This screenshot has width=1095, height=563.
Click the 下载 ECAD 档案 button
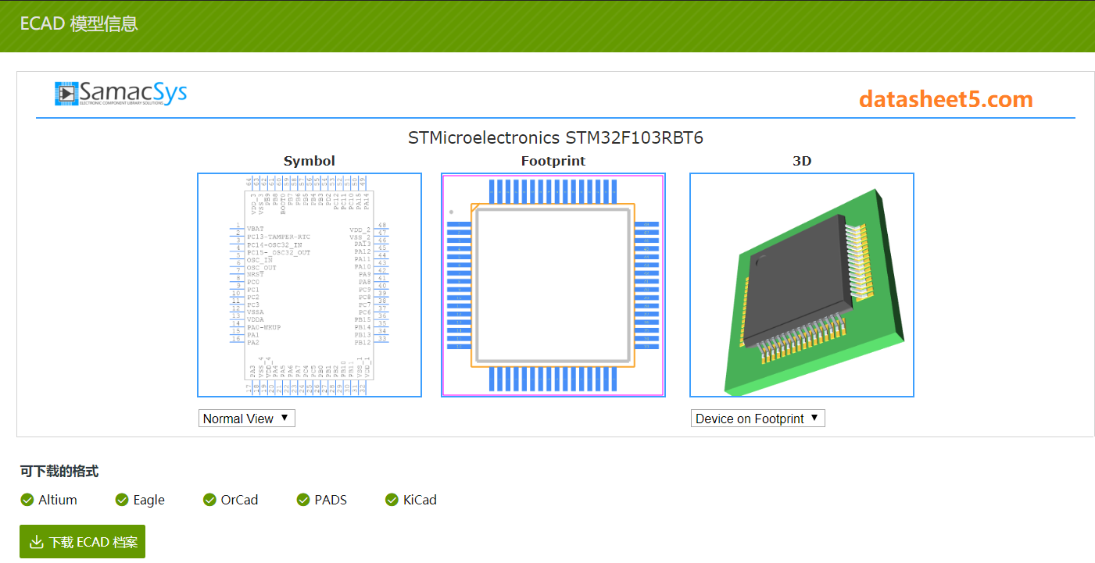pyautogui.click(x=83, y=542)
